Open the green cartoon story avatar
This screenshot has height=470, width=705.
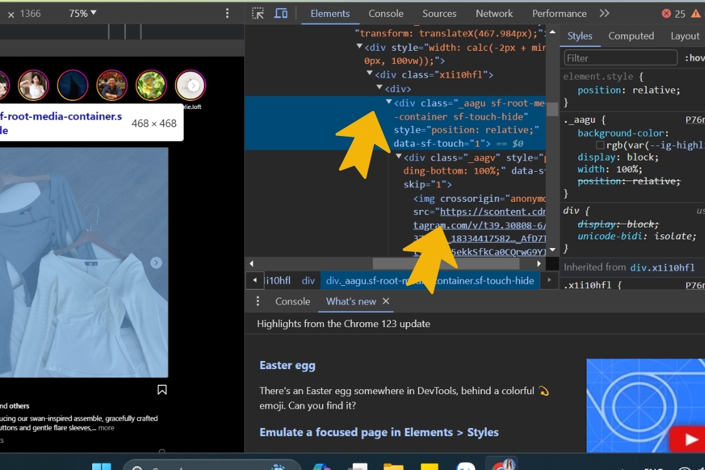151,85
